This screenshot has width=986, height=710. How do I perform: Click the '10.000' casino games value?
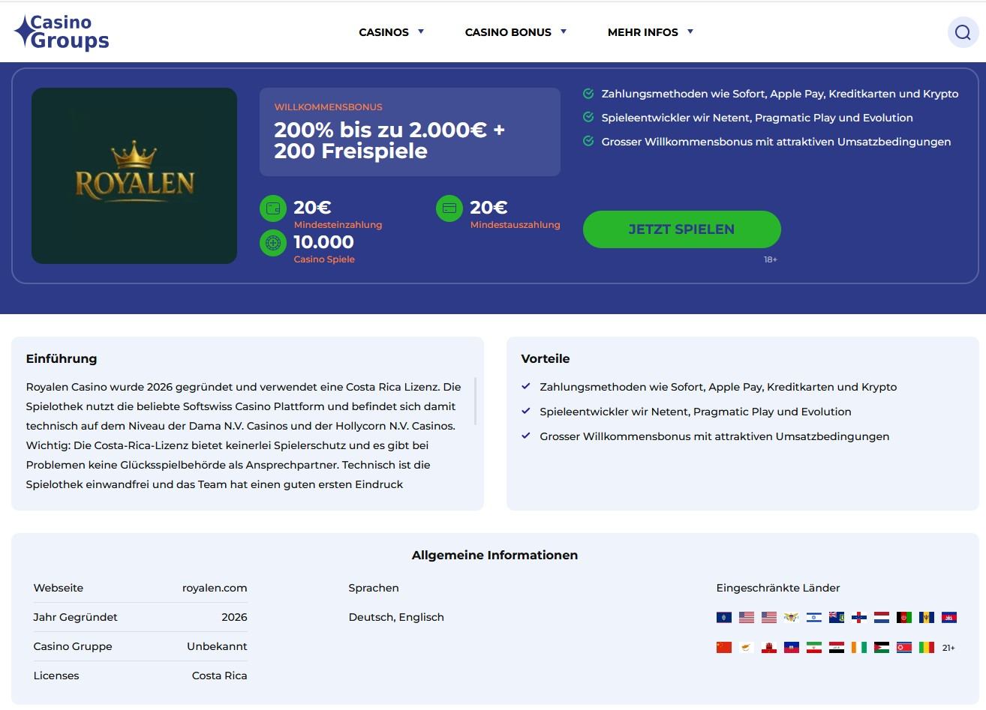[323, 242]
